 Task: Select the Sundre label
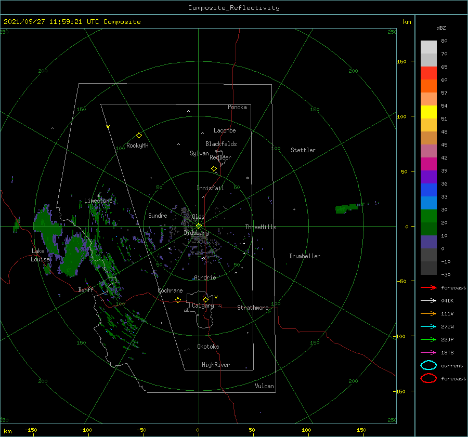tap(158, 215)
